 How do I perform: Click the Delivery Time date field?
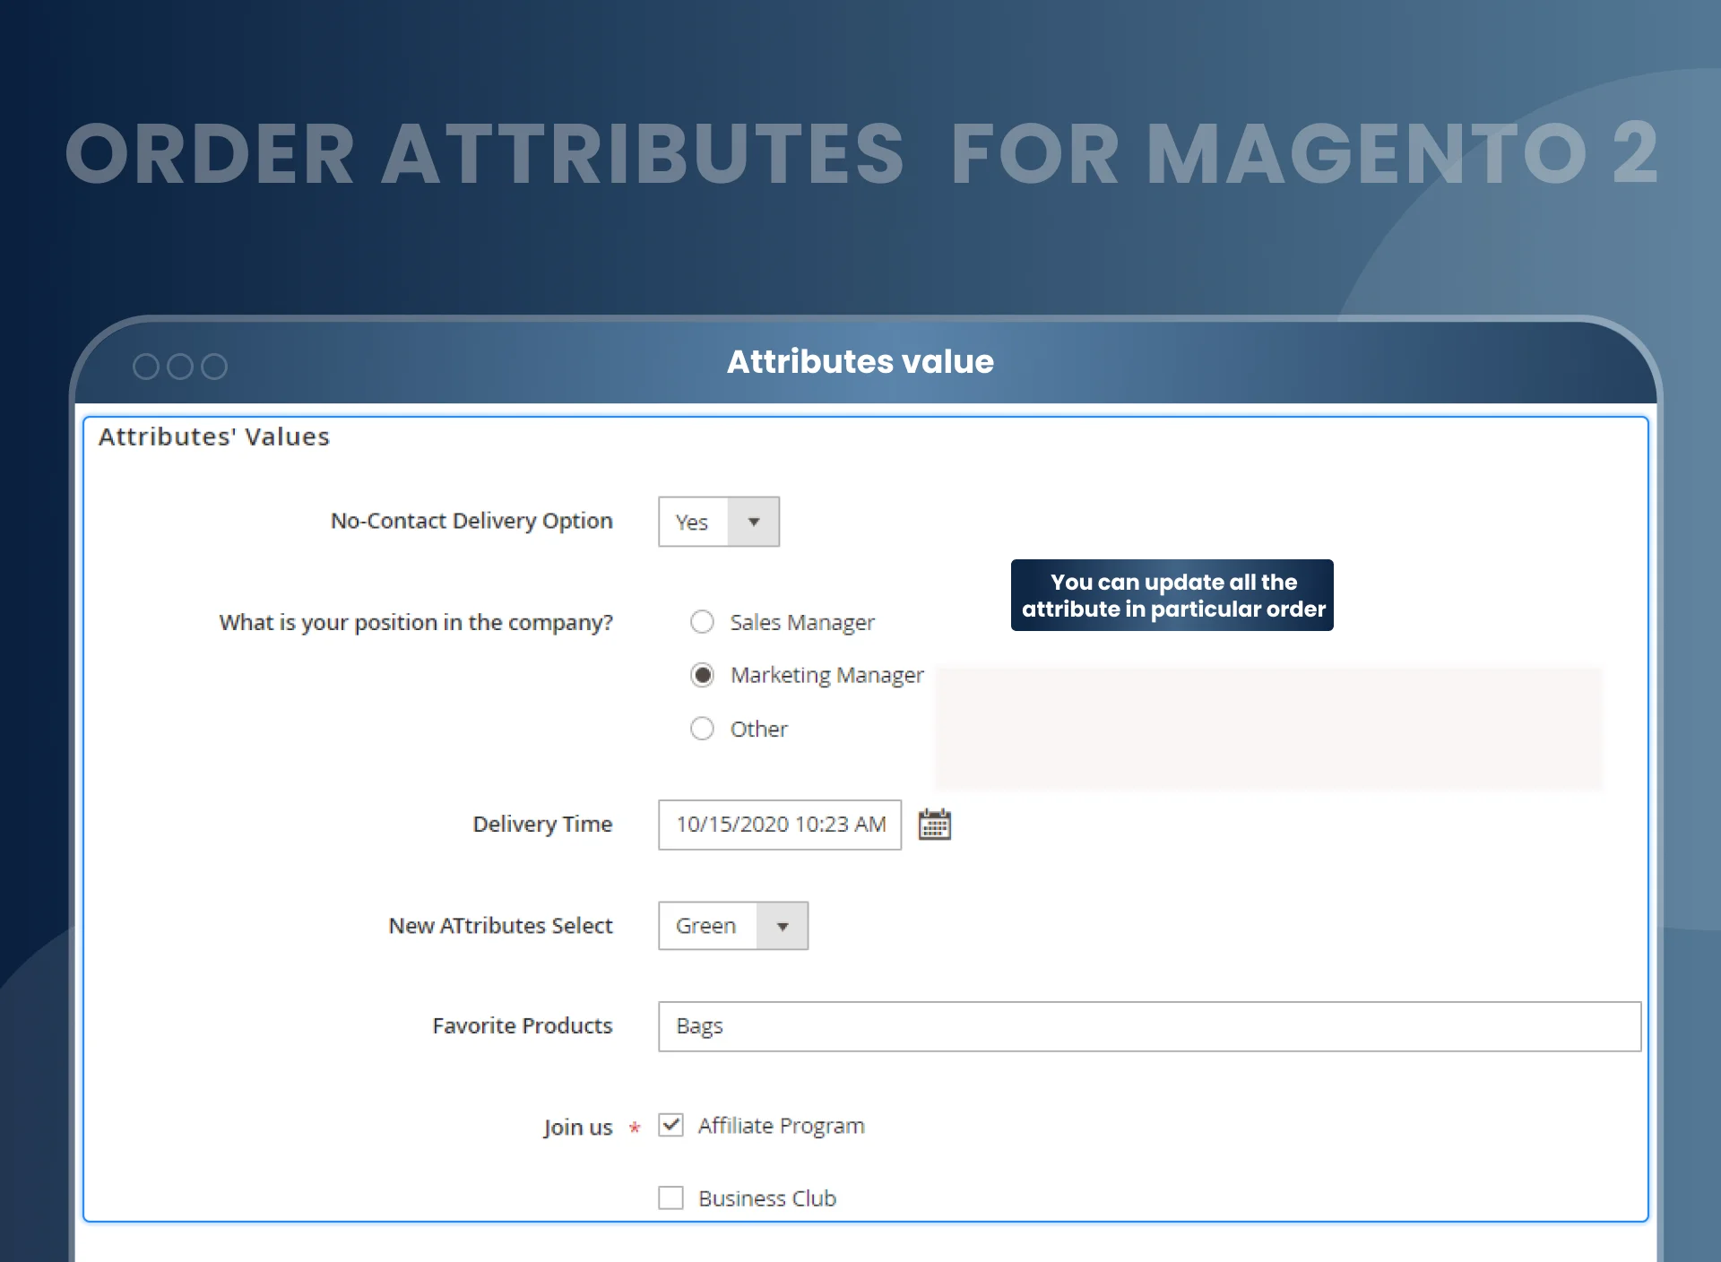[x=780, y=825]
